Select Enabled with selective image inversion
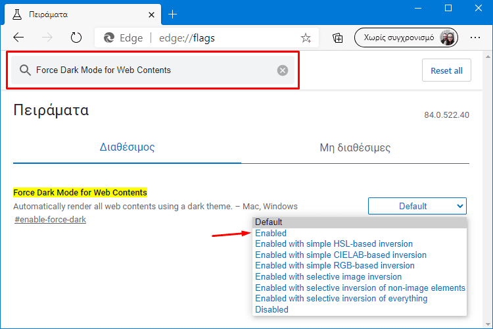 pos(329,277)
